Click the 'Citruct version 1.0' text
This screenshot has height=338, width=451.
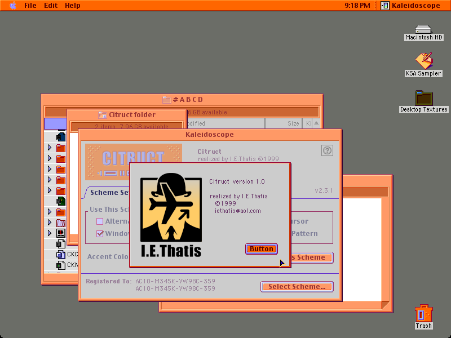click(x=237, y=181)
